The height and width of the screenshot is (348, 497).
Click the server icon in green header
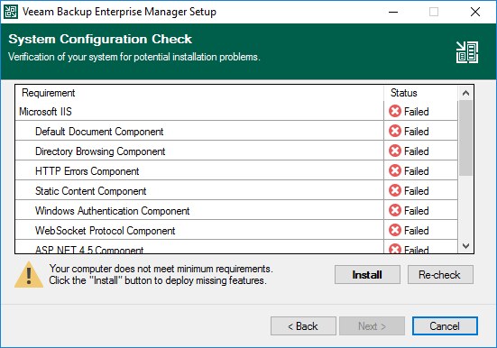click(x=467, y=52)
